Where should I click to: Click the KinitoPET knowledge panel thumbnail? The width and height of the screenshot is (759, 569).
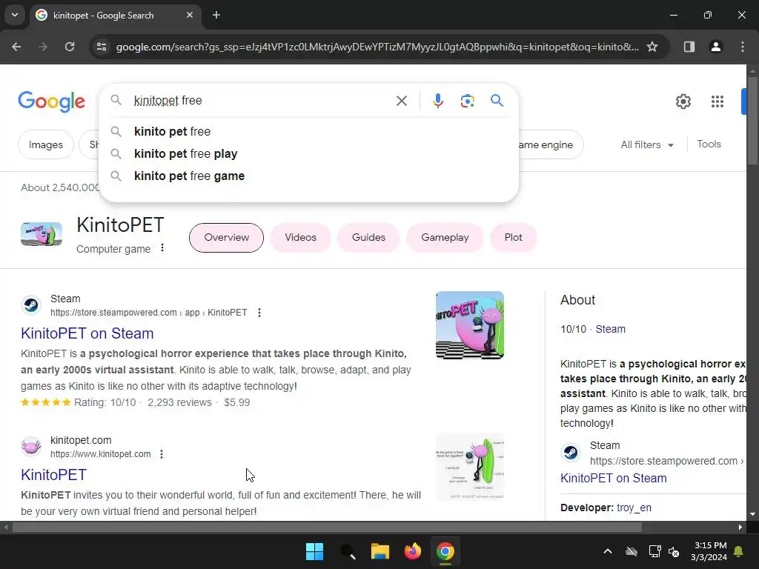[x=42, y=235]
